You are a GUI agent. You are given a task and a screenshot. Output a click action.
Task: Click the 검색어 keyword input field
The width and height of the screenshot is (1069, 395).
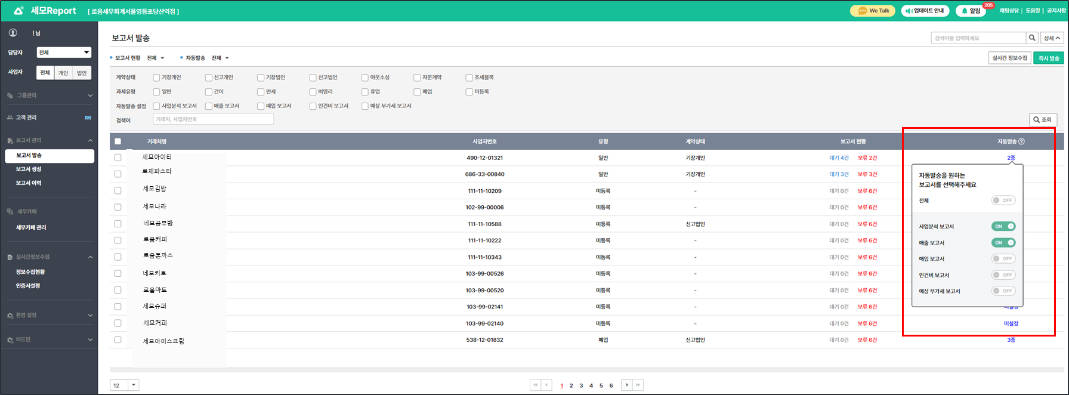point(213,119)
